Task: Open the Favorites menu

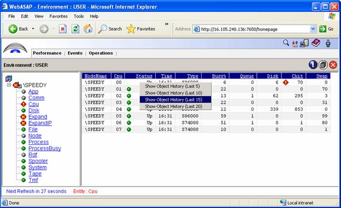Action: (58, 16)
